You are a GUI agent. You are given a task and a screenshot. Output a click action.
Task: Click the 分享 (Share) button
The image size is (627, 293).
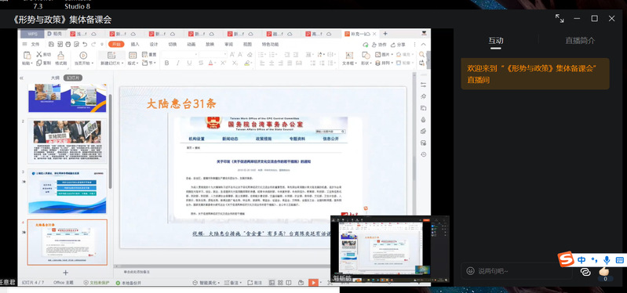[x=398, y=45]
